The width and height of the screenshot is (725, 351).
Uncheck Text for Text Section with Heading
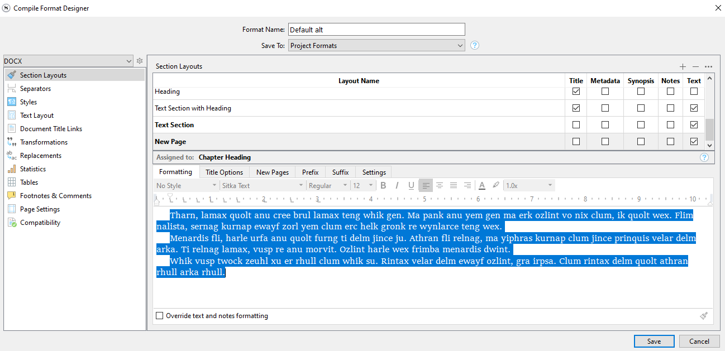click(694, 108)
